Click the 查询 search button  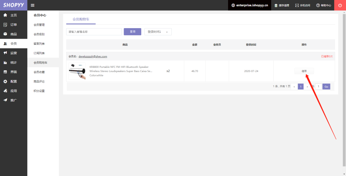(x=132, y=32)
